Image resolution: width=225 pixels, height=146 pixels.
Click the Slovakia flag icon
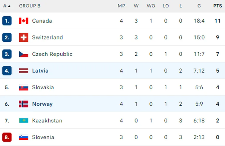[23, 87]
